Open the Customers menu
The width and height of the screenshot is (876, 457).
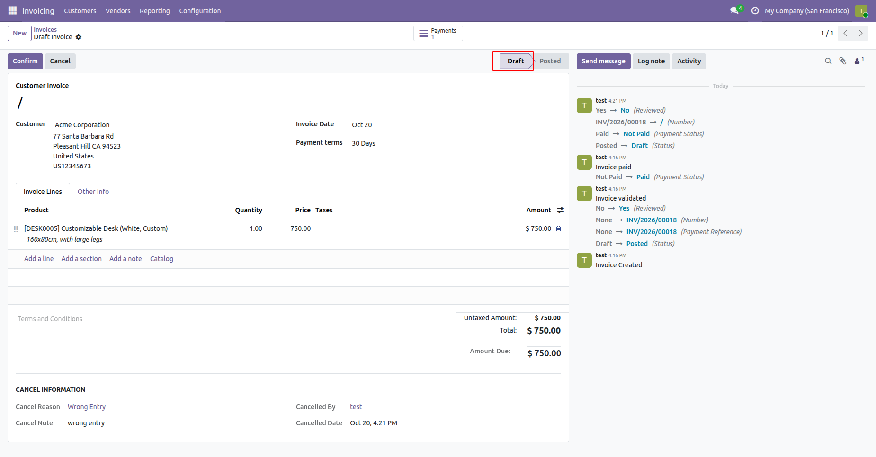[80, 11]
